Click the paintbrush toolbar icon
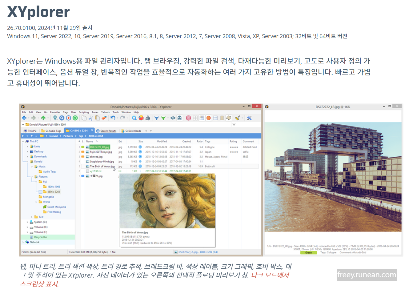409x293 pixels. [237, 118]
